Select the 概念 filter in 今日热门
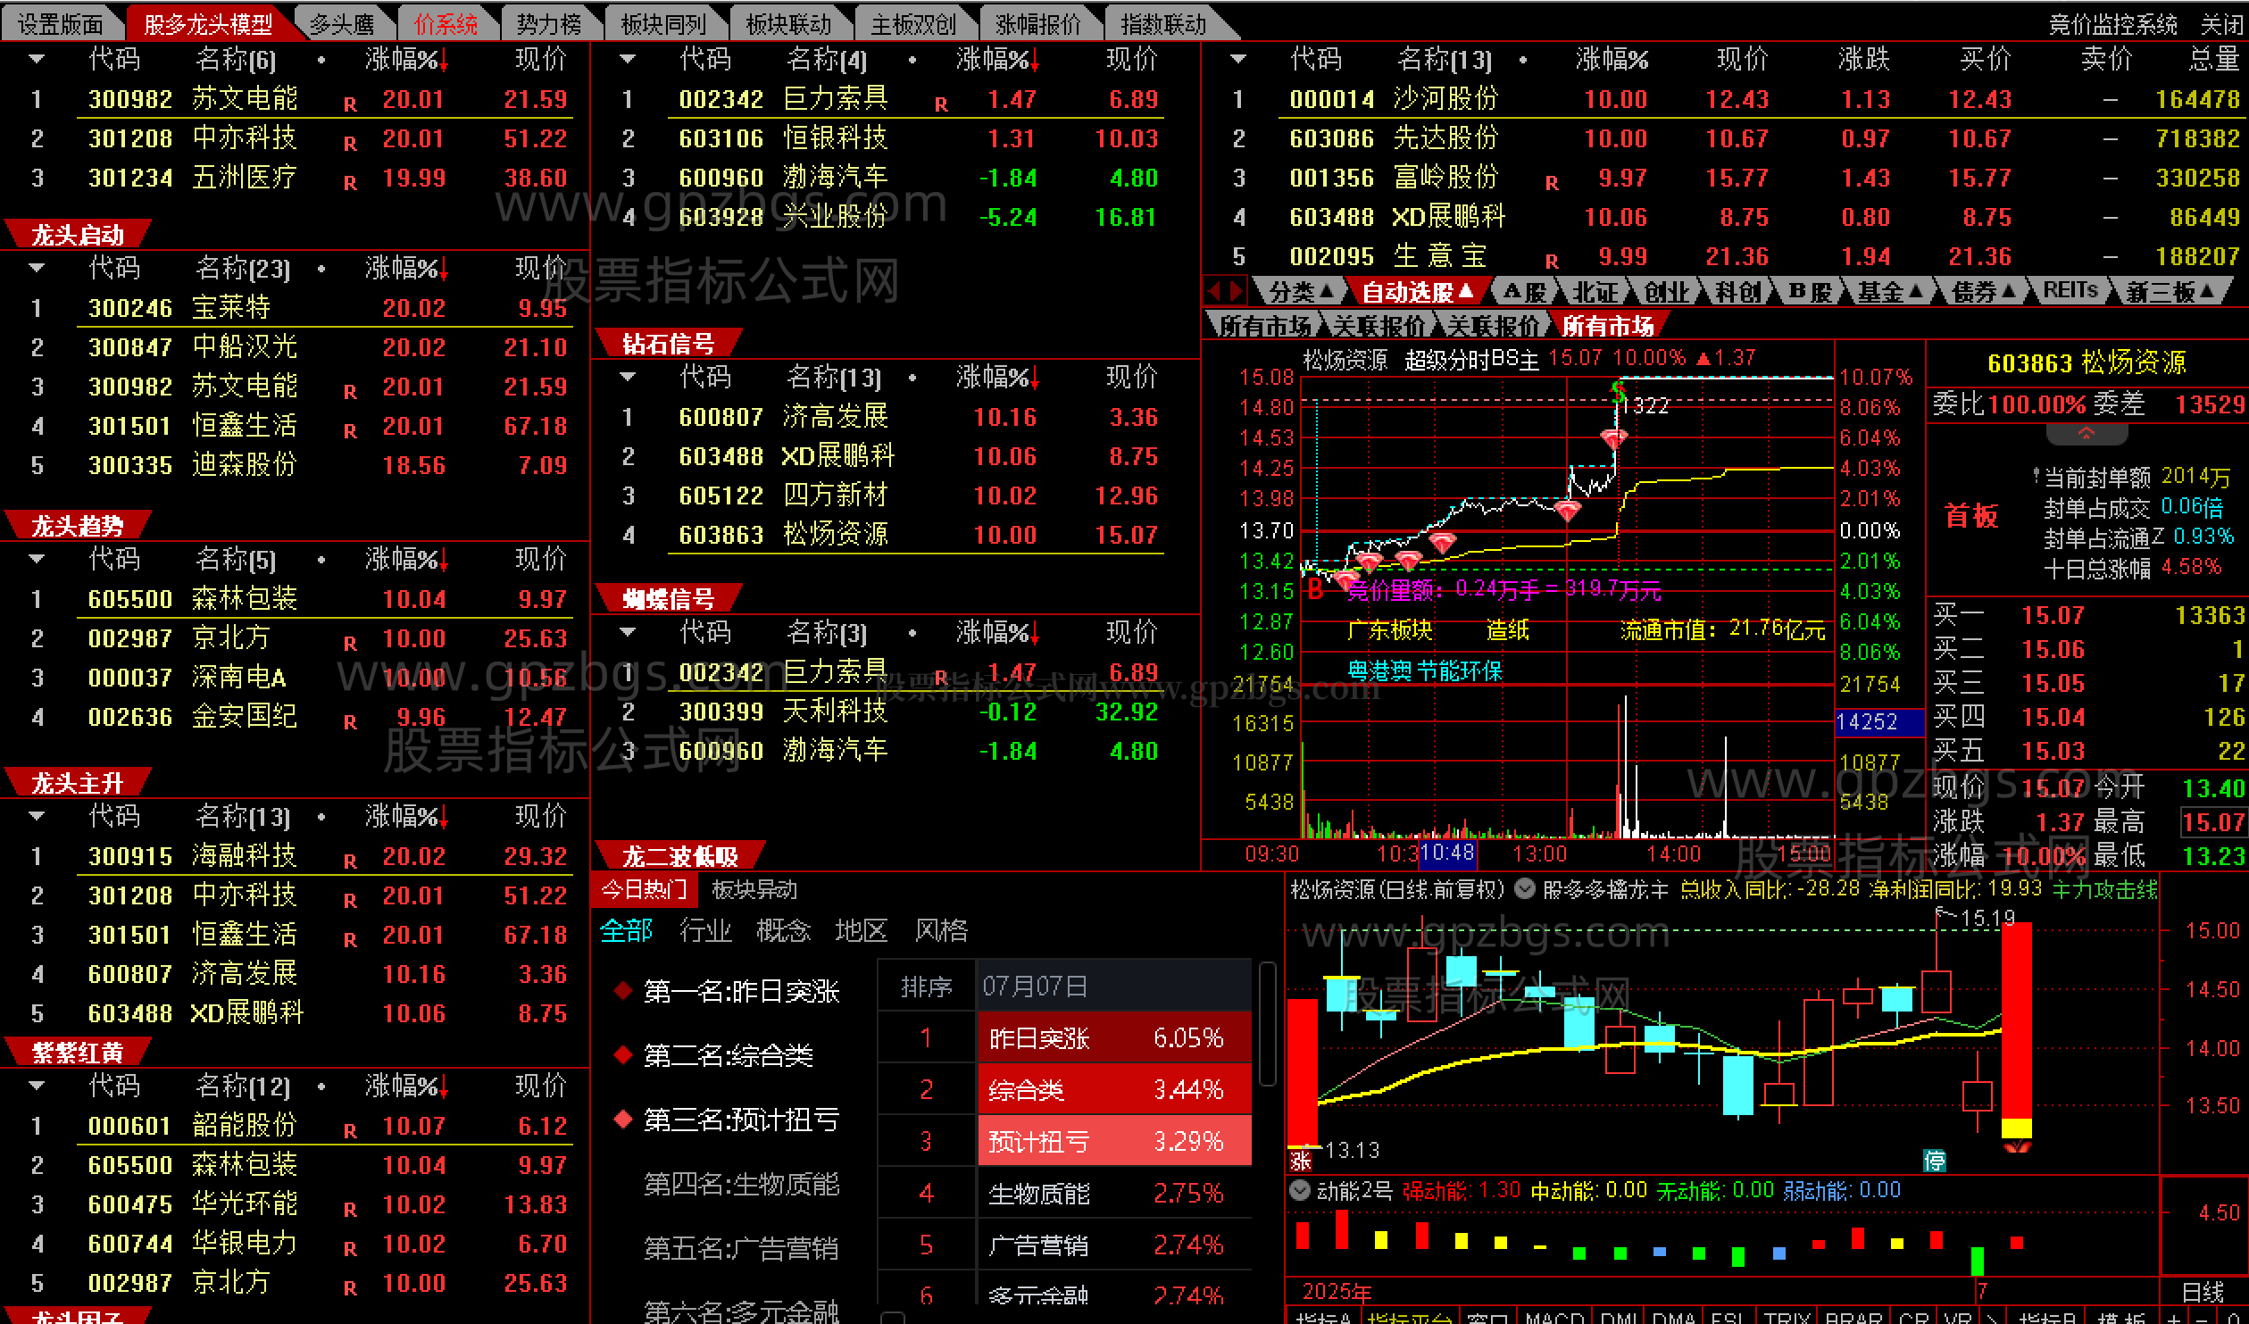This screenshot has height=1324, width=2249. [x=783, y=930]
